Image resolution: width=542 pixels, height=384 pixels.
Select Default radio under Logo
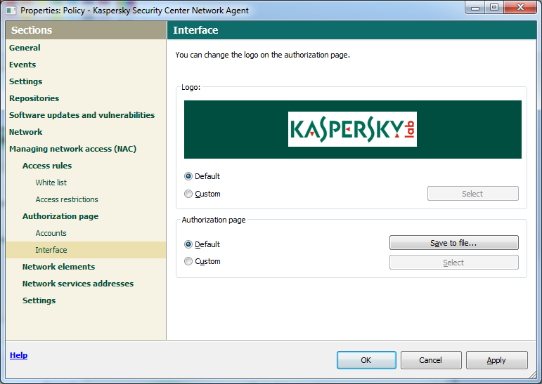point(188,176)
